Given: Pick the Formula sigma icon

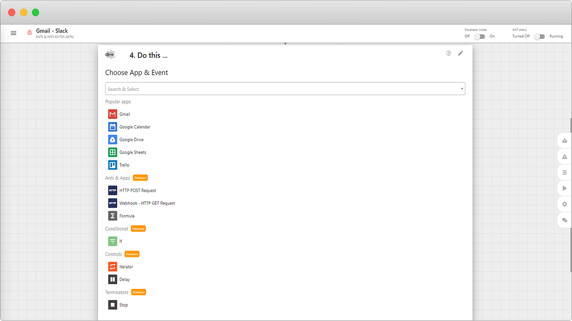Looking at the screenshot, I should (x=113, y=216).
